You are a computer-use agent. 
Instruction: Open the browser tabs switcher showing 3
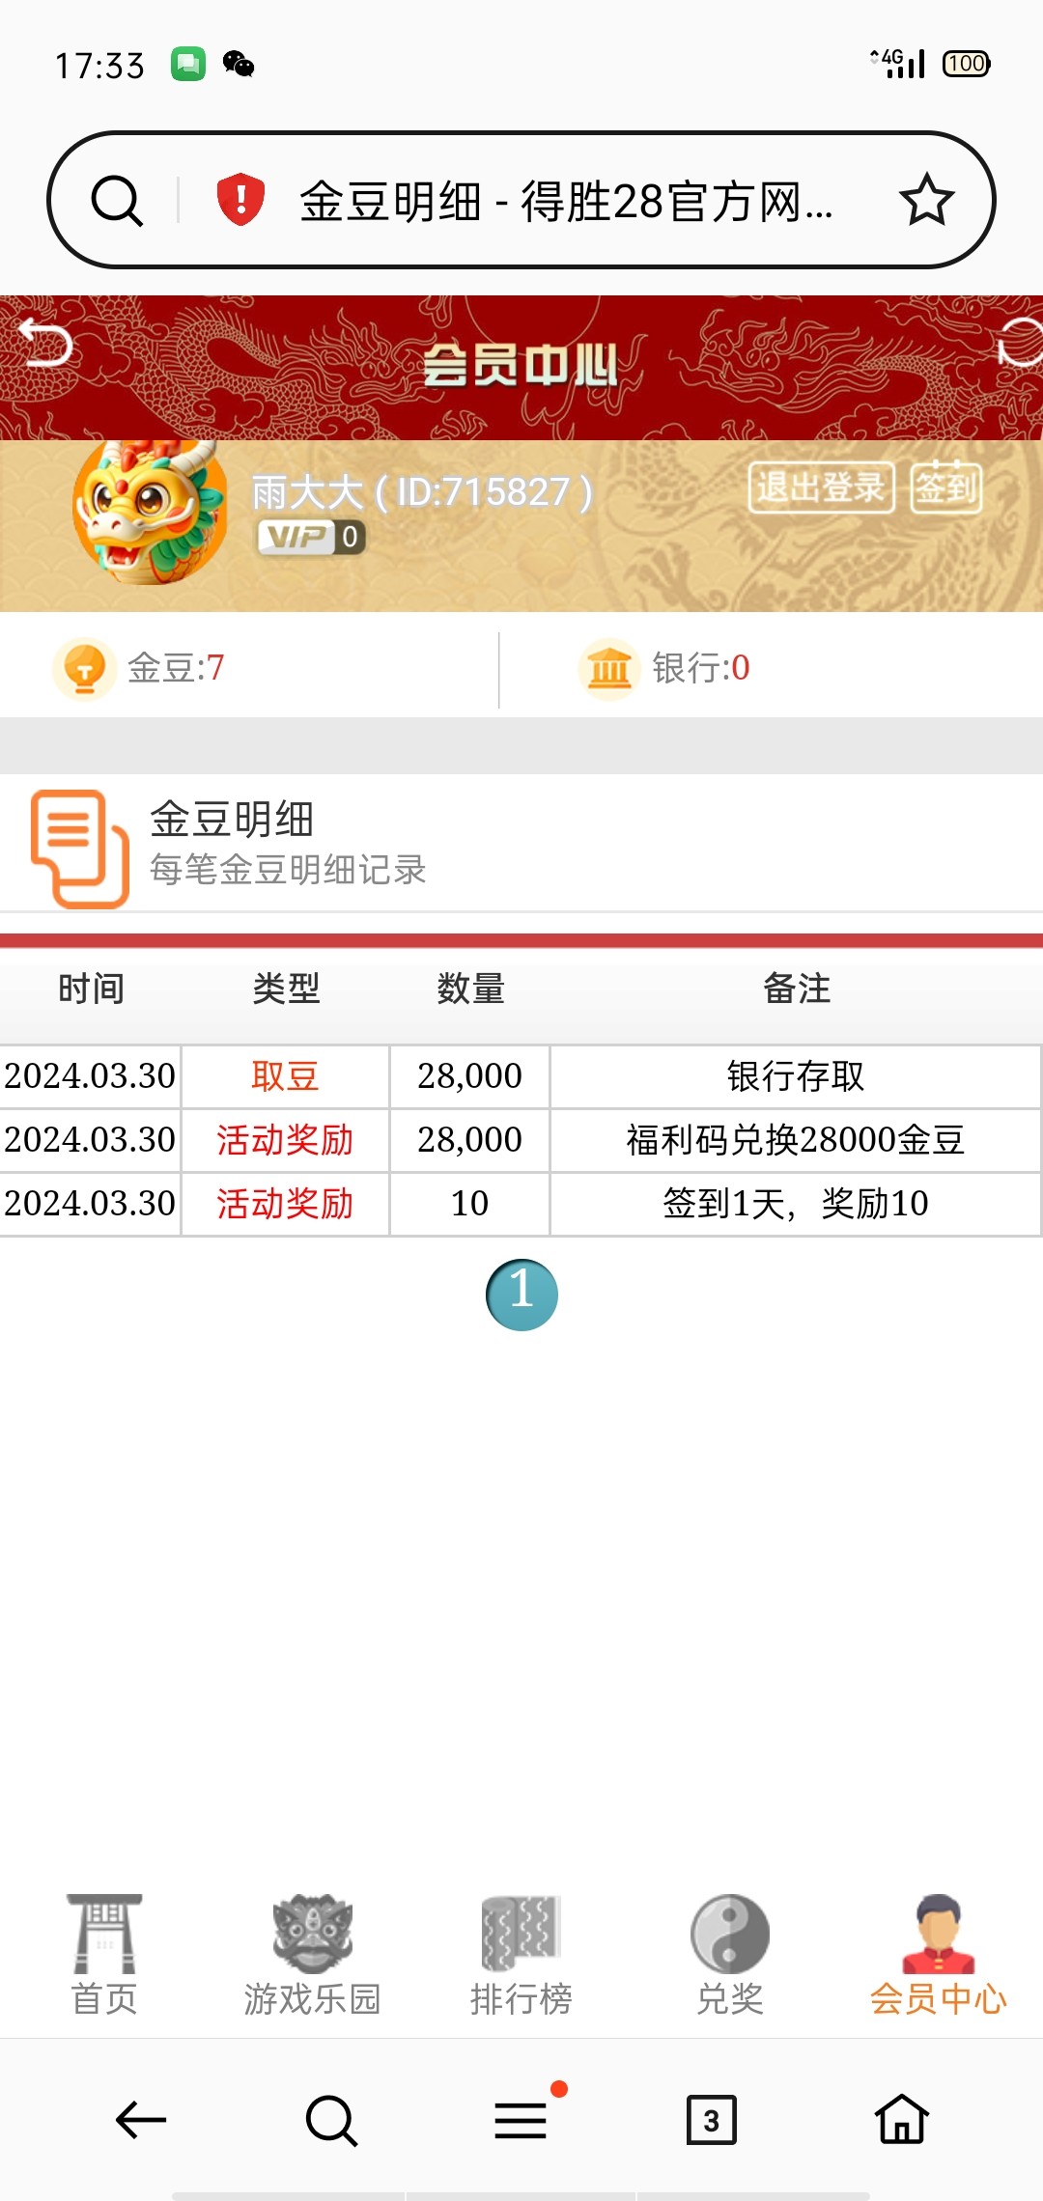click(711, 2120)
